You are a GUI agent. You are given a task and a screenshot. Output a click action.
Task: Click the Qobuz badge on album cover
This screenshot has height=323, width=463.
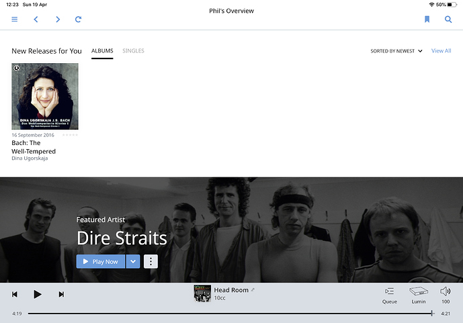click(17, 68)
